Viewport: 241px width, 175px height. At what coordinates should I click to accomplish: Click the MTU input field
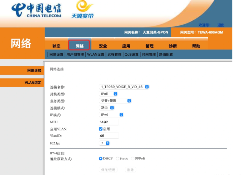tap(109, 122)
